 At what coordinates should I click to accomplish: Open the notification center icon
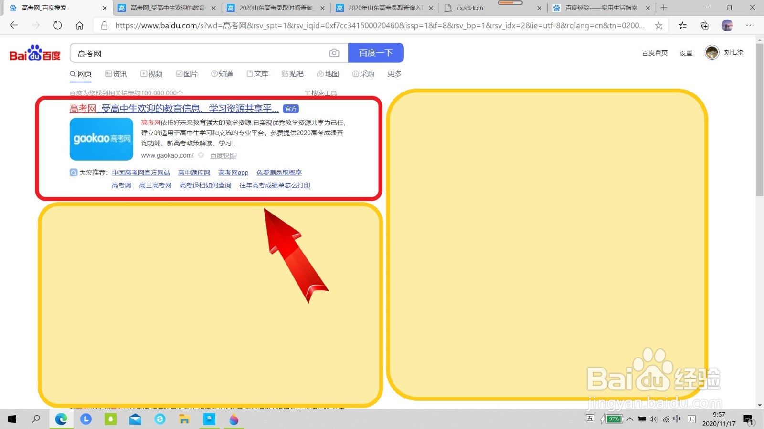749,419
